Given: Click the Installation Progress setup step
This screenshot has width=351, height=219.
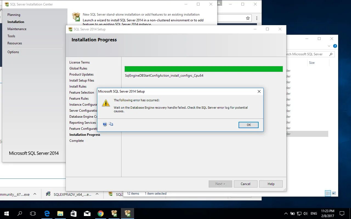Looking at the screenshot, I should tap(85, 135).
